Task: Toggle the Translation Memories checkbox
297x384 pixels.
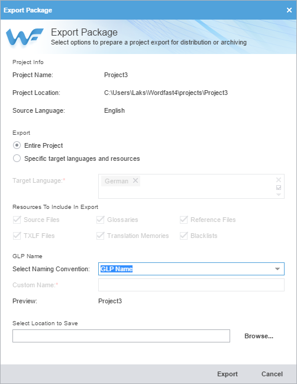Action: pos(101,236)
